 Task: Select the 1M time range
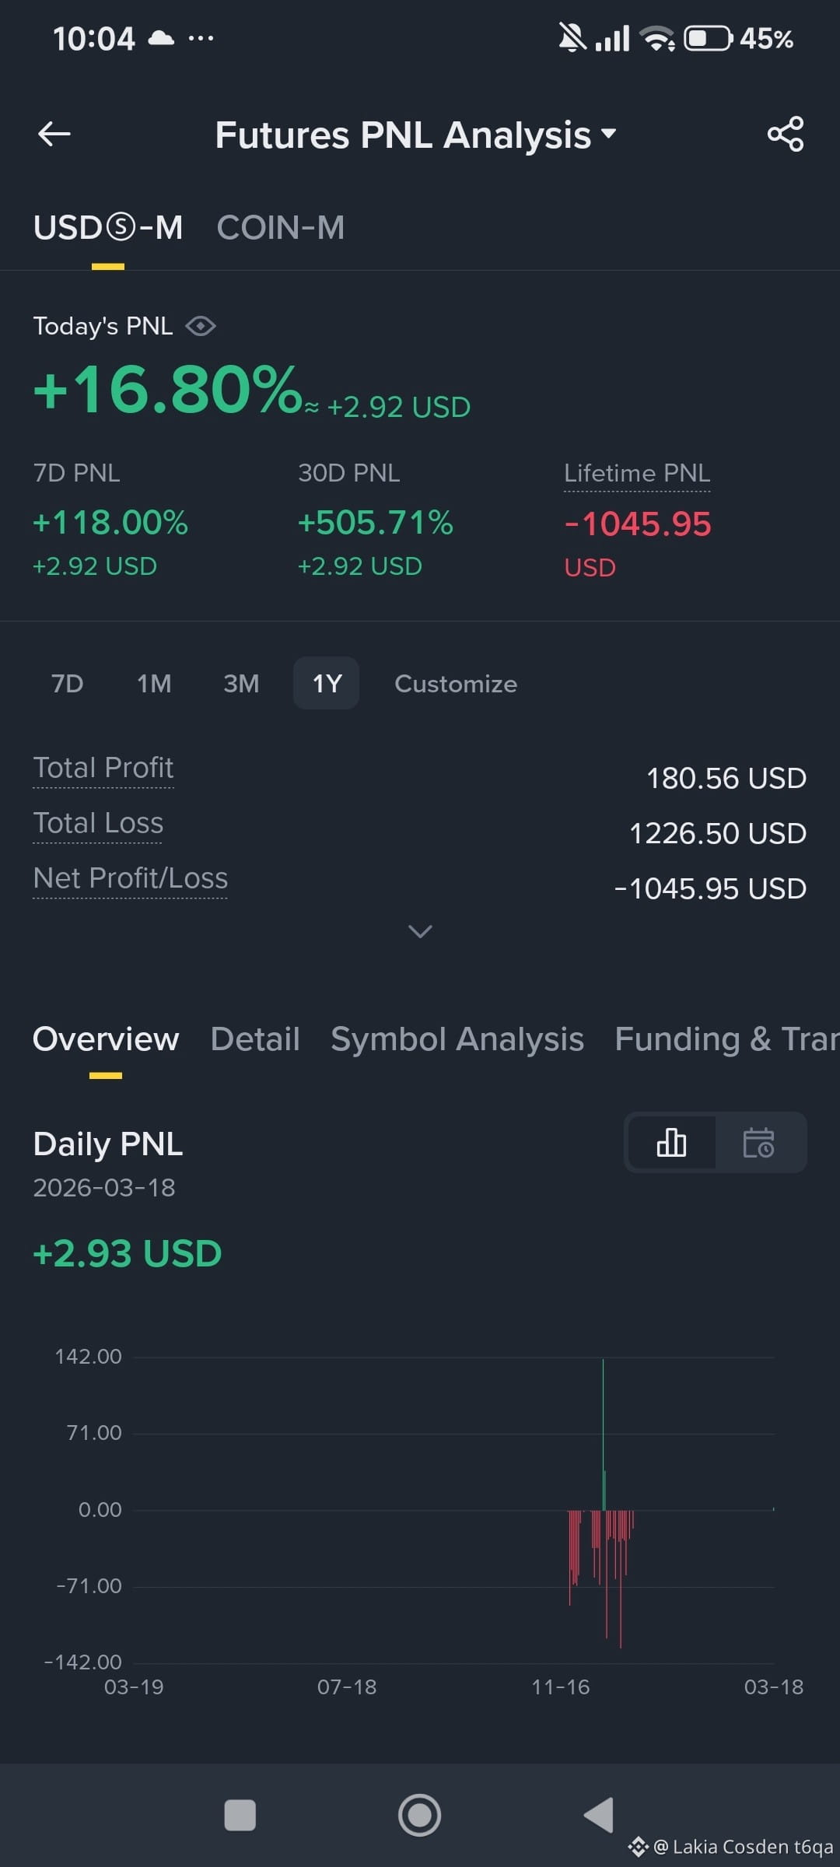pos(154,684)
